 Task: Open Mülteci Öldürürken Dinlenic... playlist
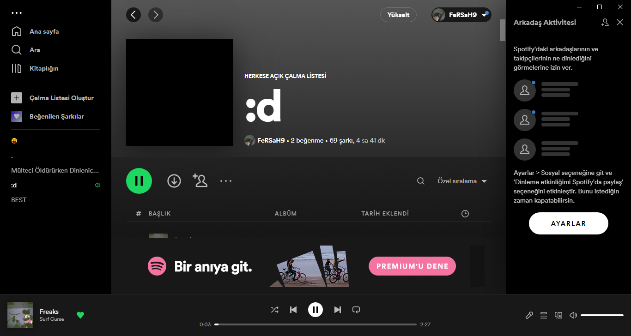[55, 170]
